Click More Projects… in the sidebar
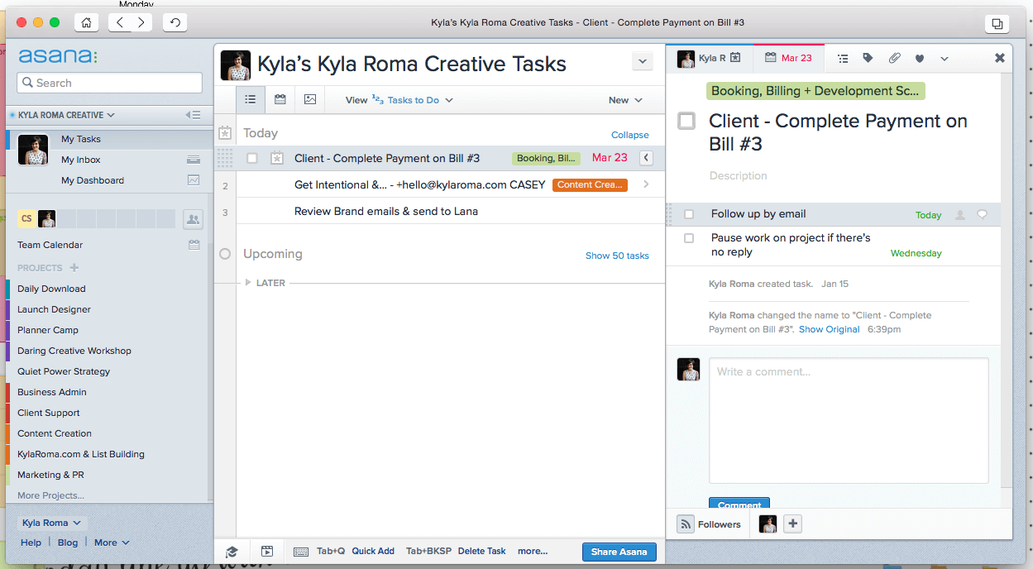The image size is (1033, 569). [x=51, y=495]
